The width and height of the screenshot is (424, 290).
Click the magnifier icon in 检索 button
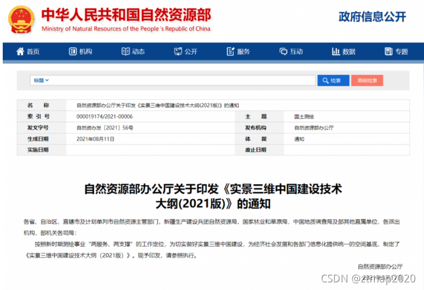coord(326,80)
